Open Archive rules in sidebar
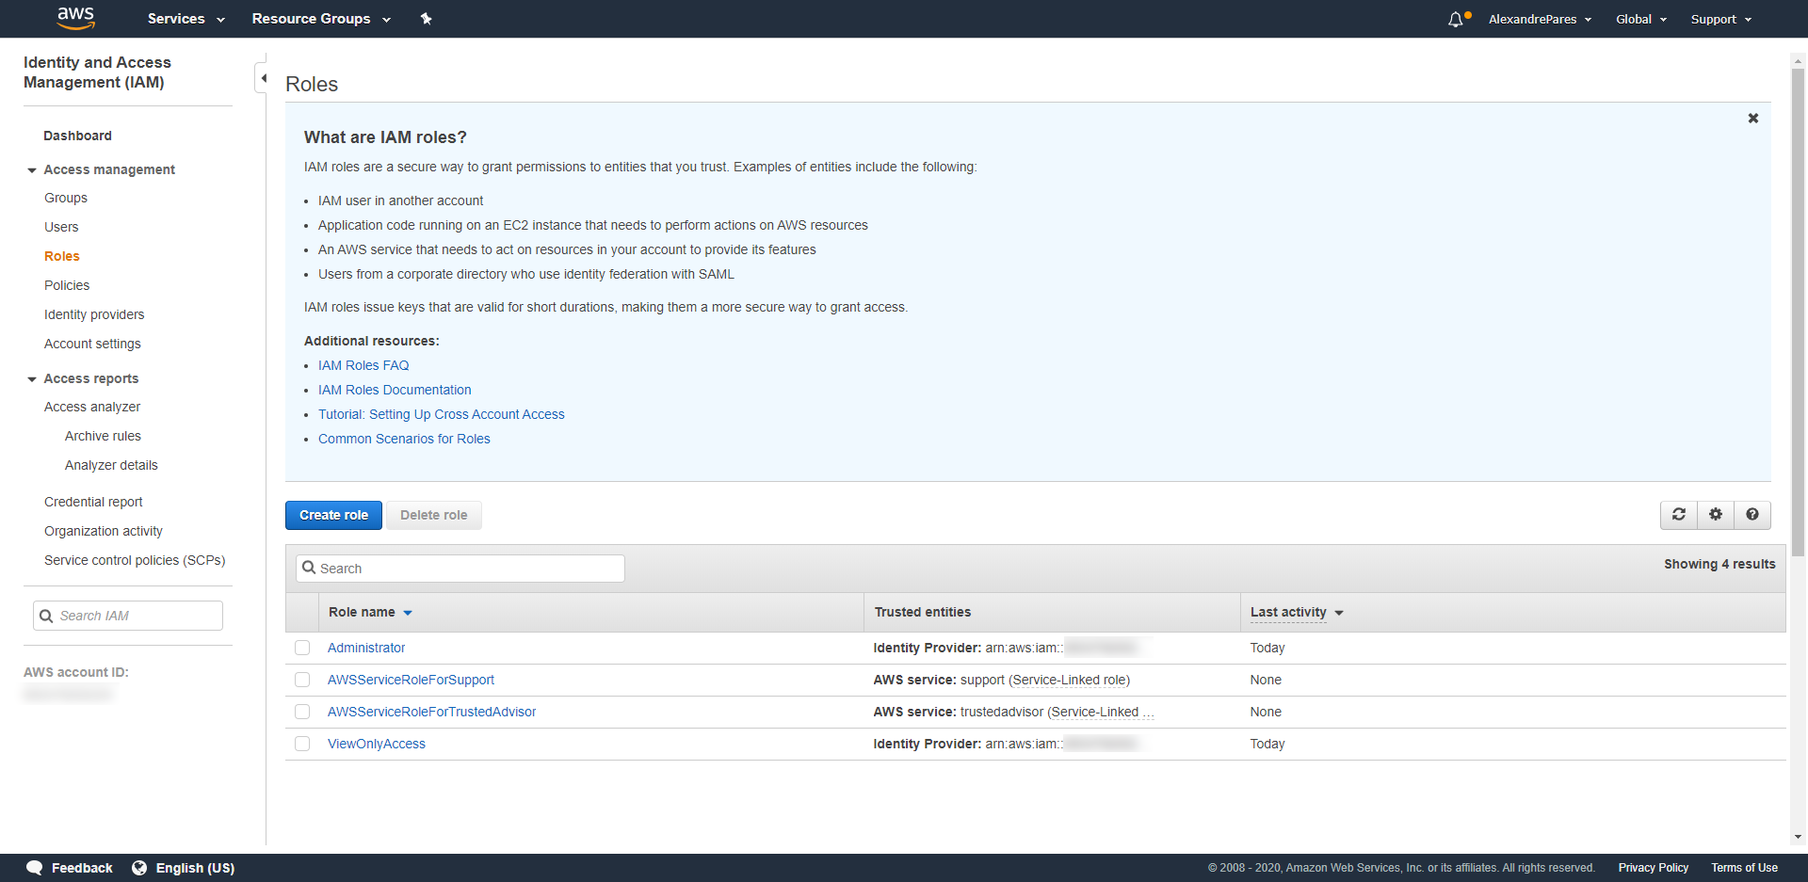Viewport: 1808px width, 882px height. (x=103, y=436)
